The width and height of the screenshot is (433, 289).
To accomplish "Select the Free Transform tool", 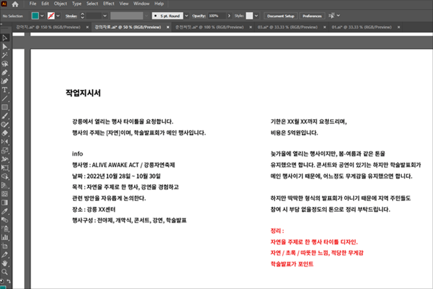I will click(x=5, y=168).
